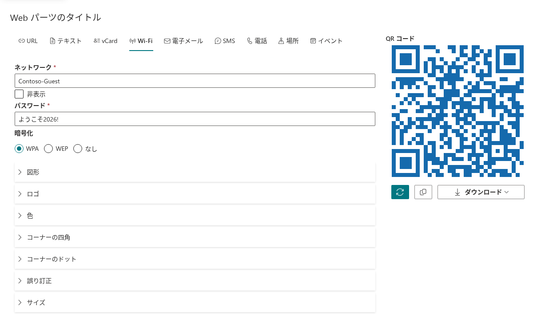Tick the 非表示 checkbox
This screenshot has height=322, width=537.
[19, 94]
